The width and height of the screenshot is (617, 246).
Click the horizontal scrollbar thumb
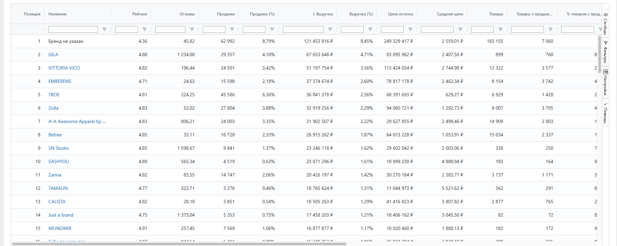[x=179, y=244]
